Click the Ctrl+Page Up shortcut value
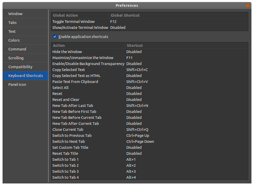 138,136
